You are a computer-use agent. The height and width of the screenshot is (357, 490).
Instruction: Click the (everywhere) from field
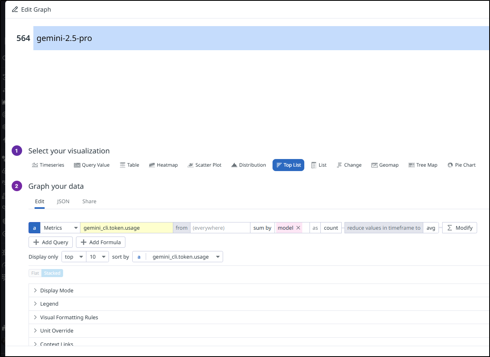(220, 228)
